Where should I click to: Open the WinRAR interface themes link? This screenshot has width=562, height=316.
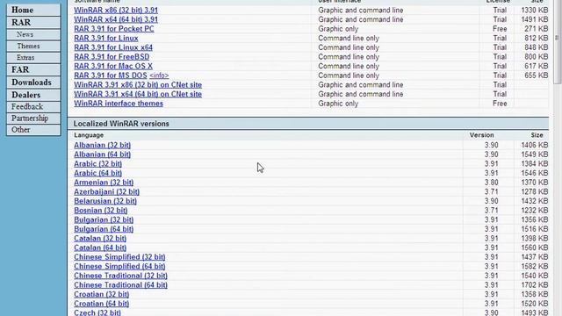(x=119, y=104)
